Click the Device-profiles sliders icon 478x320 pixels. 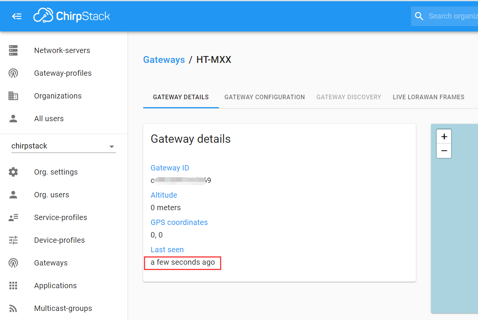click(13, 240)
